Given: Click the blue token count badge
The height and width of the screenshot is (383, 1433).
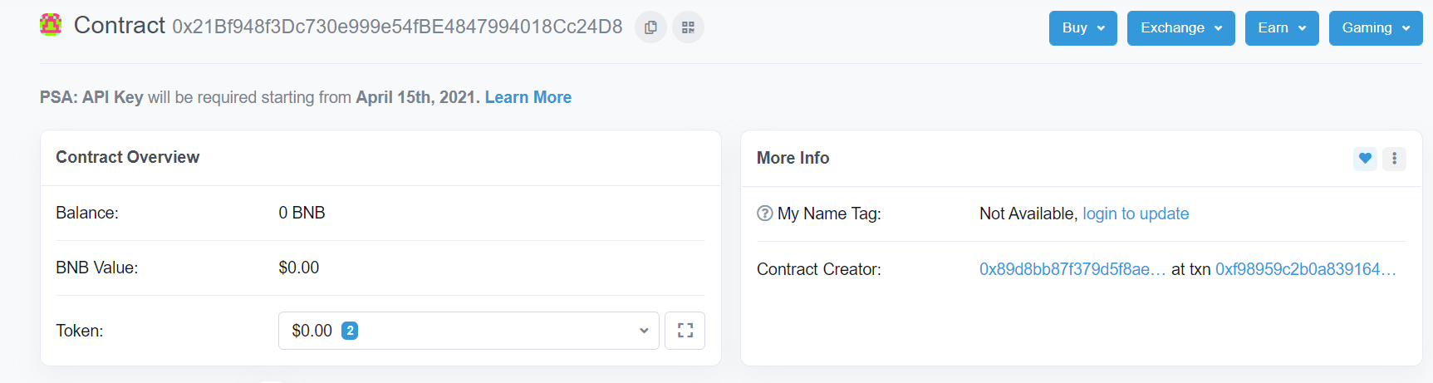Looking at the screenshot, I should 350,331.
